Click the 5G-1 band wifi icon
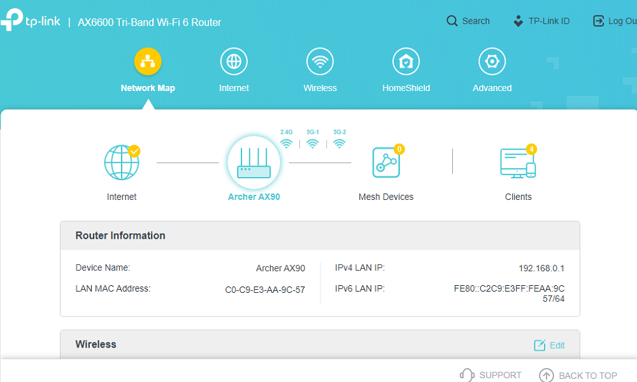637x382 pixels. click(x=312, y=144)
